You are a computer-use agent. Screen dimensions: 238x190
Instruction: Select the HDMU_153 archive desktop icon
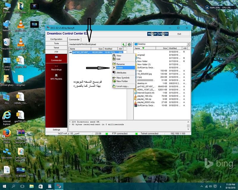(x=21, y=99)
